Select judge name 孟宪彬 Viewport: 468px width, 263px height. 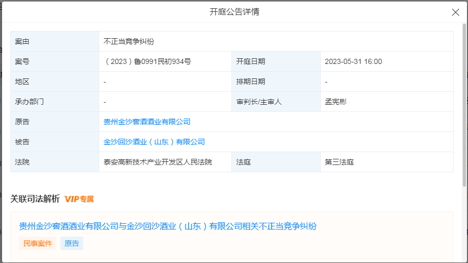click(335, 102)
